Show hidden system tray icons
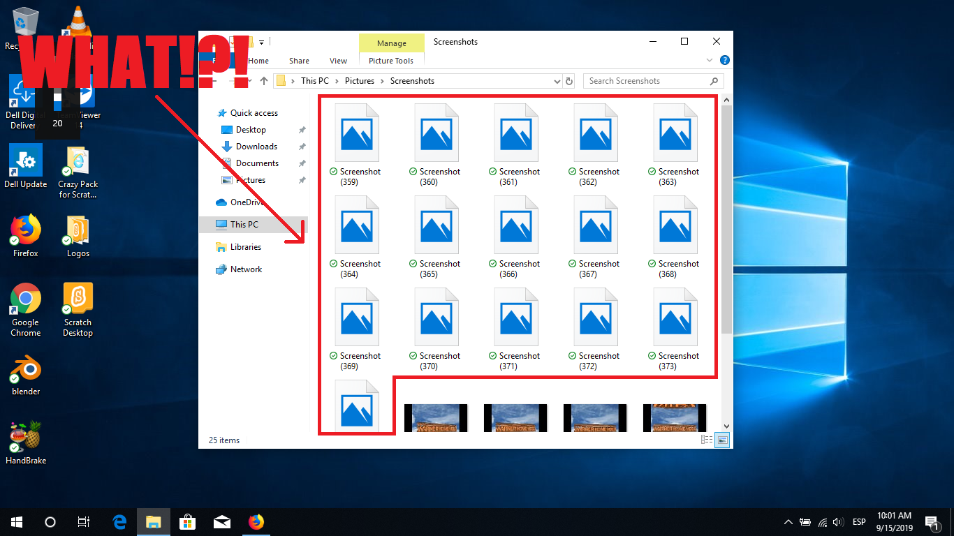The image size is (954, 536). tap(788, 521)
